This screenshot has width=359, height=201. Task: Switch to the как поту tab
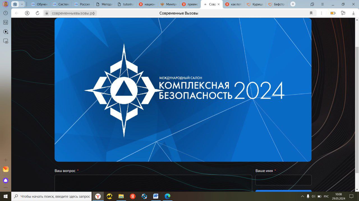coord(233,4)
